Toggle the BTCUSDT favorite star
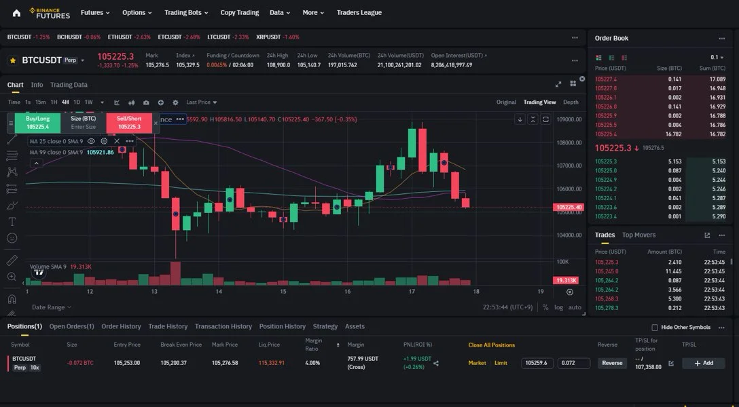The width and height of the screenshot is (739, 407). click(13, 60)
